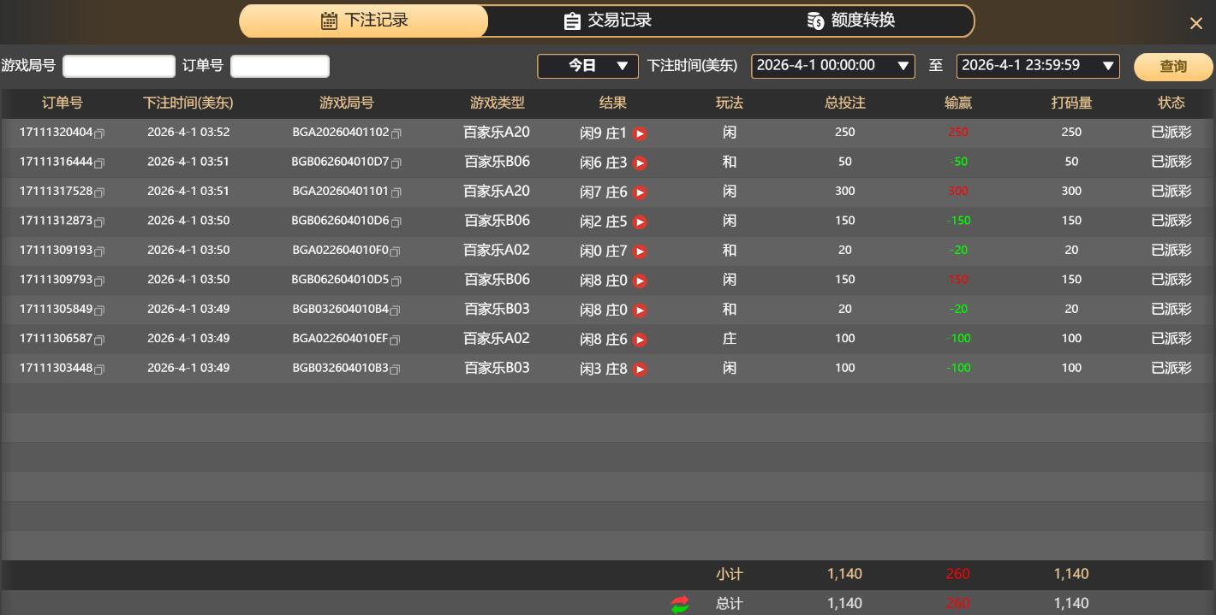Switch to the 额度转换 tab
Screen dimensions: 1216x615
pyautogui.click(x=851, y=21)
